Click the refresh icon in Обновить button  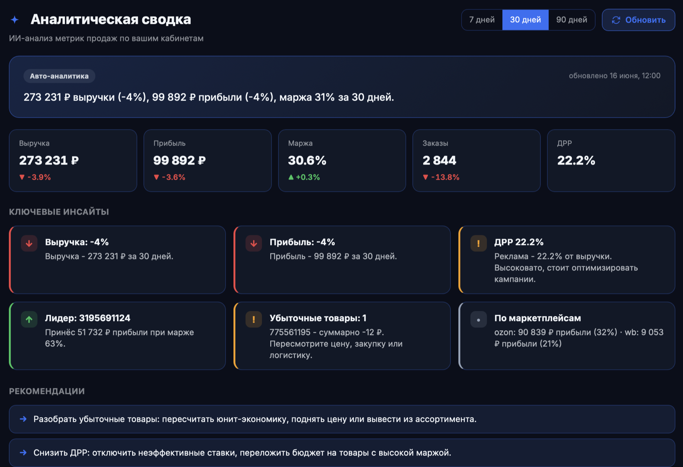(616, 20)
